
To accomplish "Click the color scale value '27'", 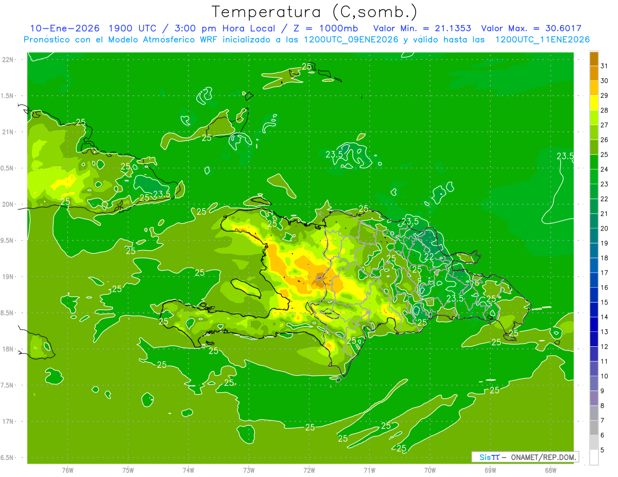I will (605, 125).
